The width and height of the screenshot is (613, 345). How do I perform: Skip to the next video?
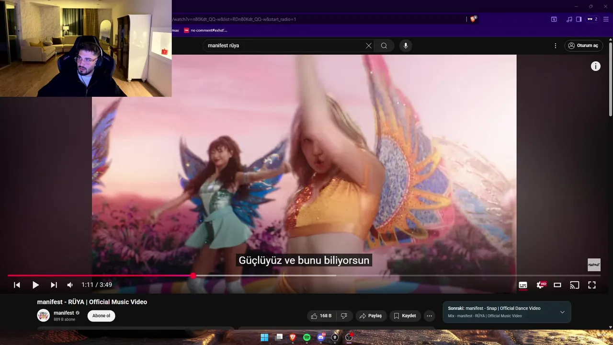coord(54,285)
